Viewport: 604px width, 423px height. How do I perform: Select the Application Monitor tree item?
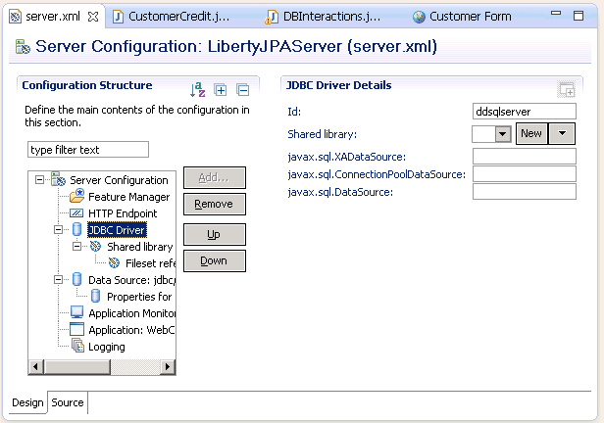(x=130, y=313)
